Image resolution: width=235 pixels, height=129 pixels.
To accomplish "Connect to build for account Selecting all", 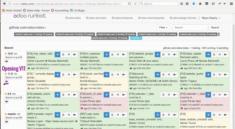I will coord(158,74).
